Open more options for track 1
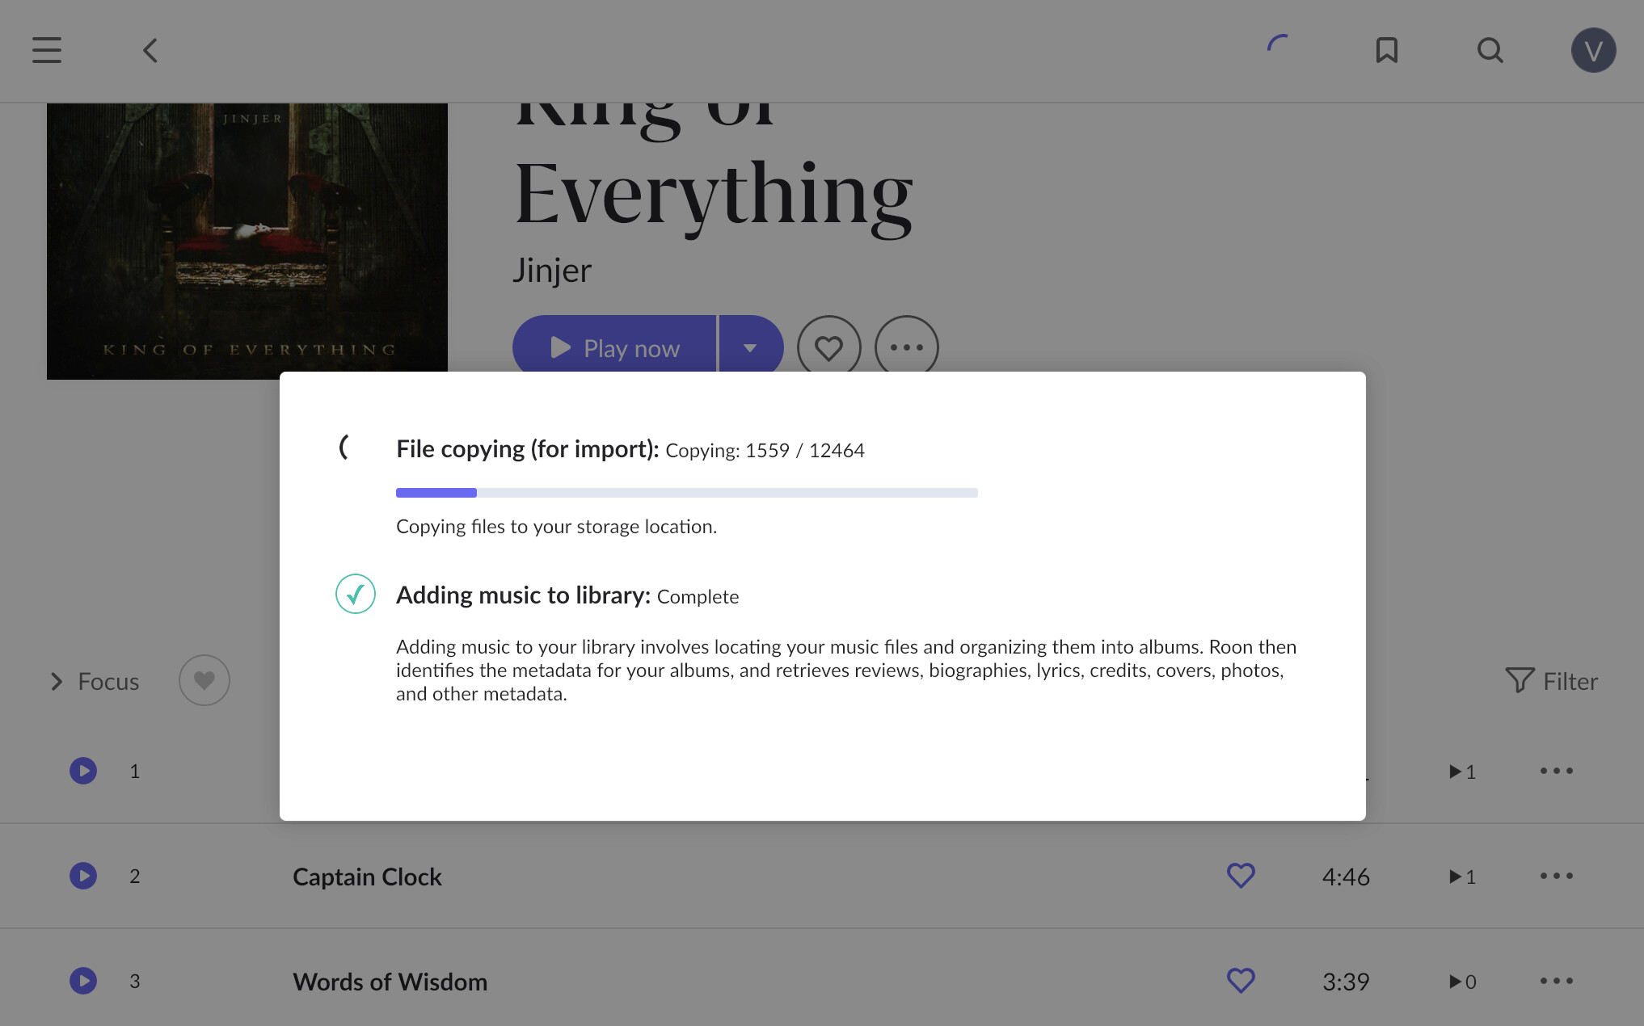Viewport: 1644px width, 1026px height. 1556,771
